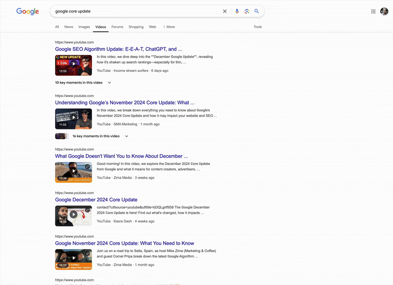Image resolution: width=393 pixels, height=285 pixels.
Task: Select the Forums search filter
Action: click(117, 27)
